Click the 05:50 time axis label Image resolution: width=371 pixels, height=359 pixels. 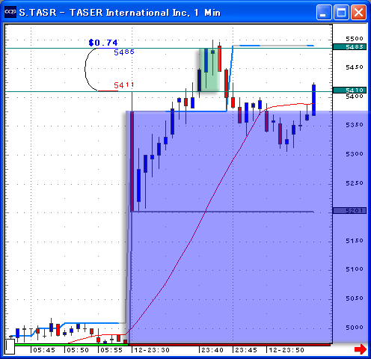coord(78,350)
